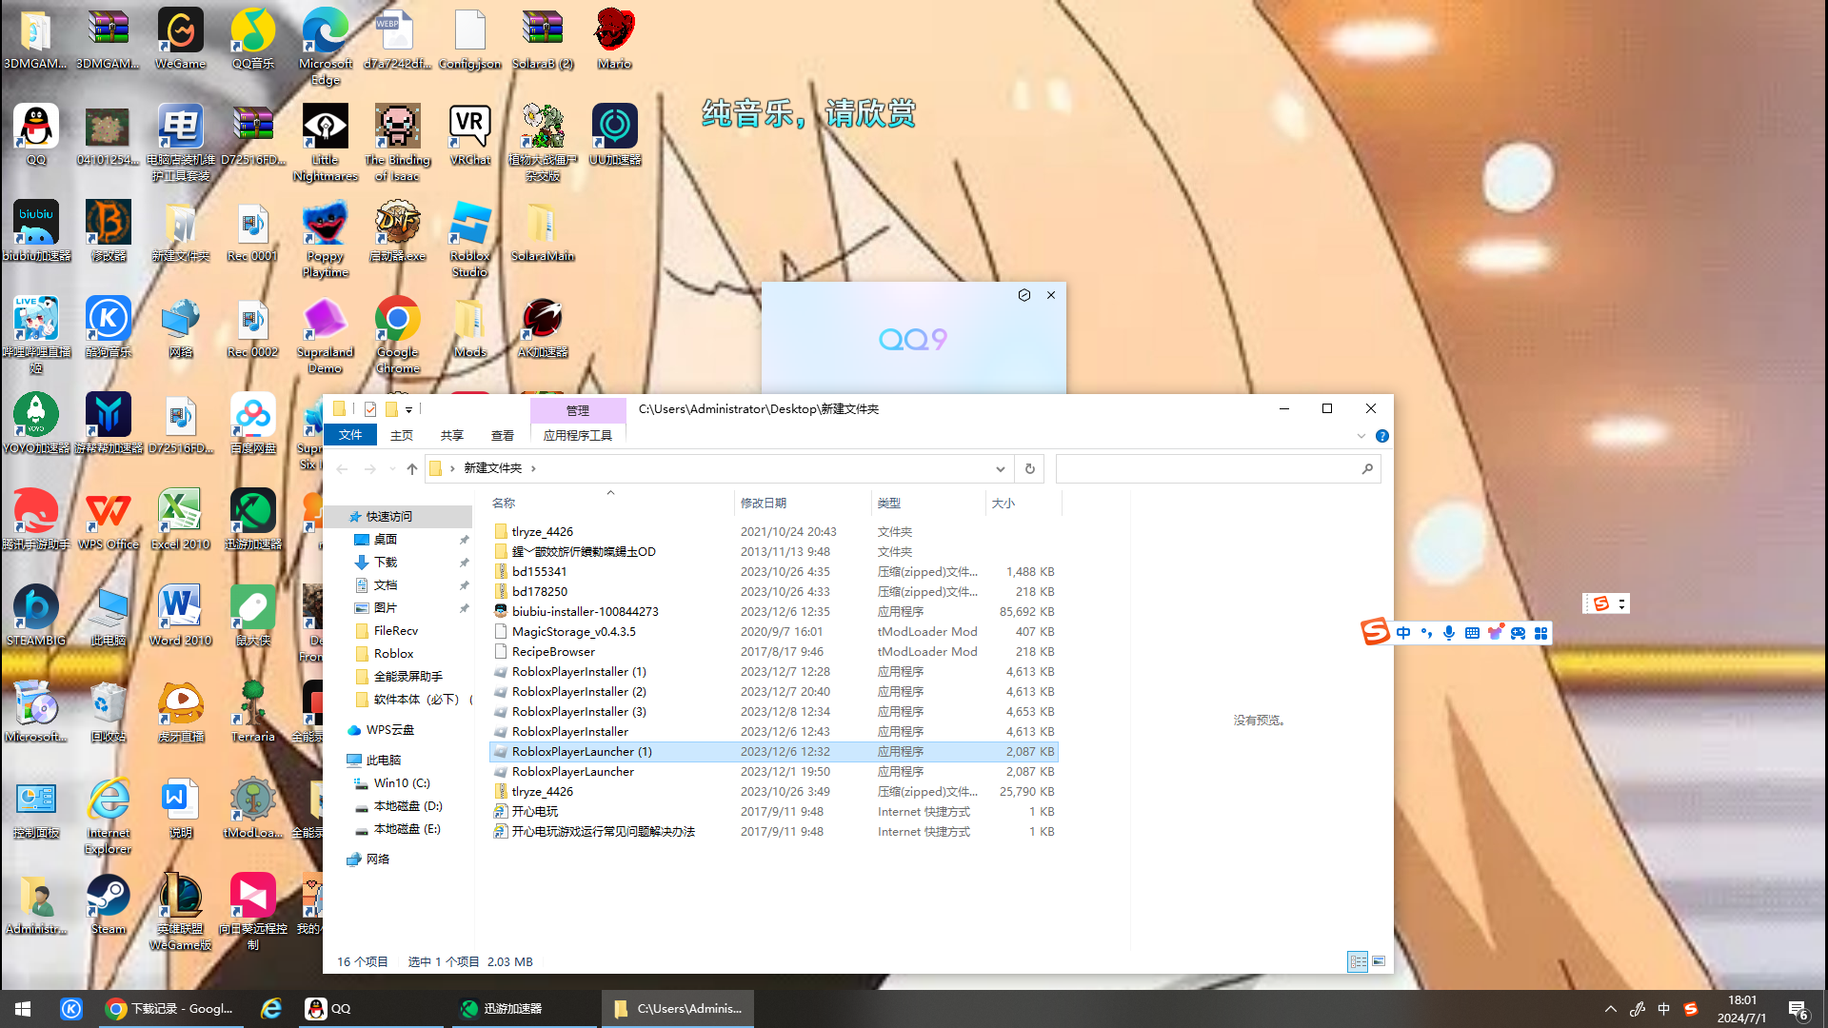Viewport: 1828px width, 1028px height.
Task: Open Word 2010 desktop shortcut
Action: point(180,616)
